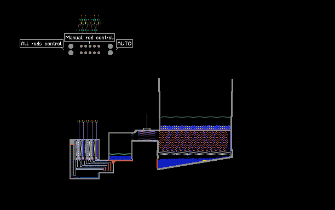
Task: Click last upper manual rod control button
Action: [x=99, y=46]
